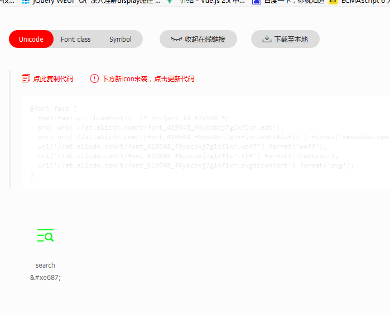Download to local via 下载至本地 button
390x315 pixels.
click(x=285, y=39)
